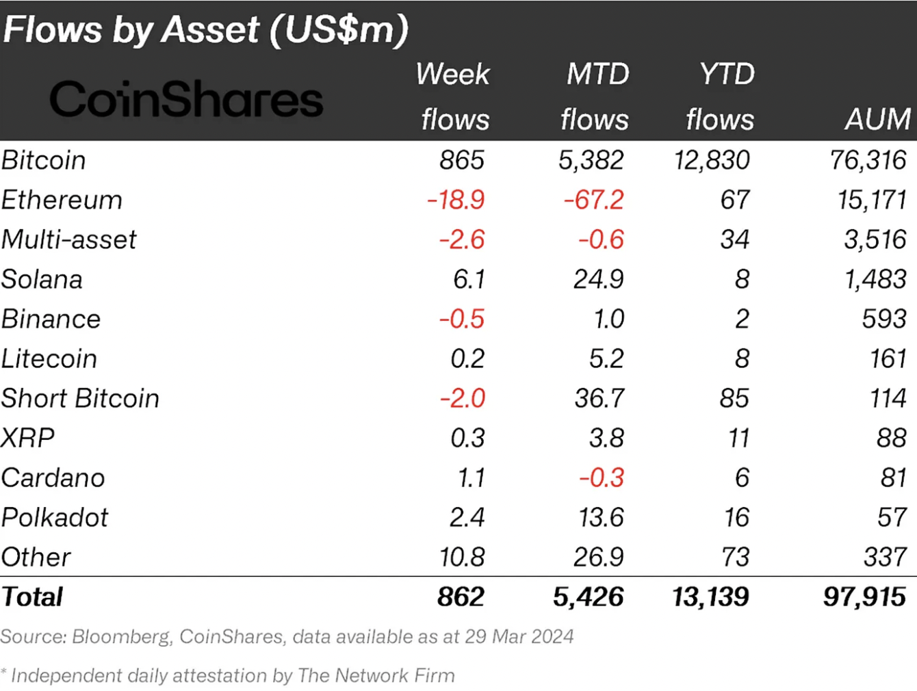
Task: Select the MTD flows column header
Action: click(595, 96)
